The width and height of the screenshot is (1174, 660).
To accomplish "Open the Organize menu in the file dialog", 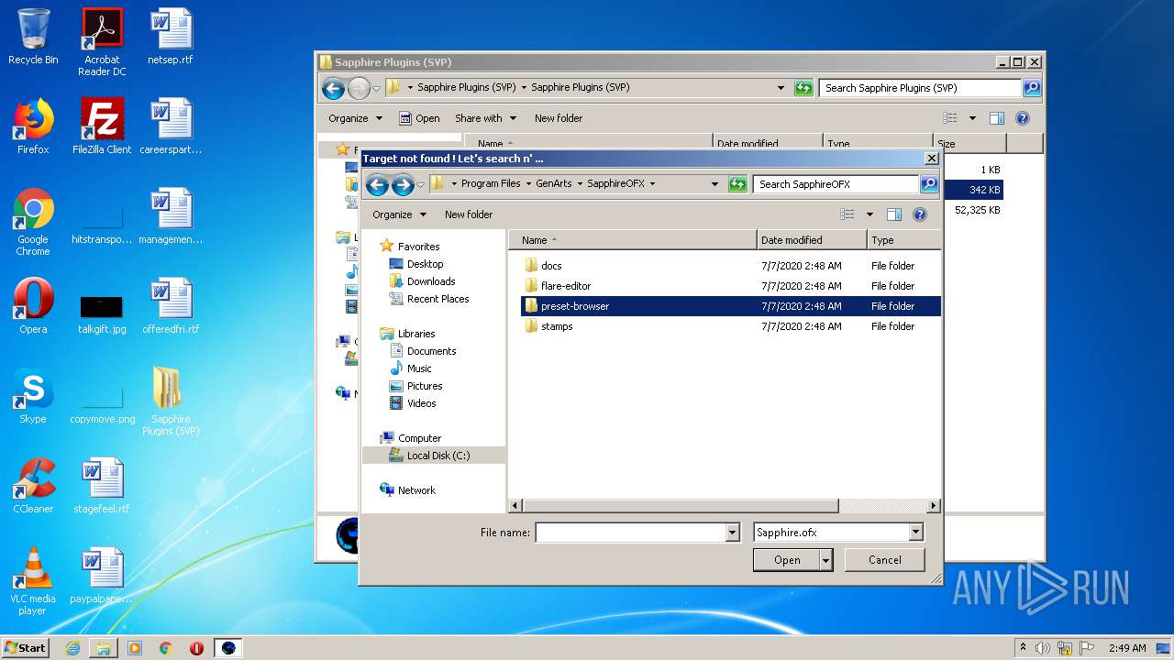I will (x=399, y=214).
